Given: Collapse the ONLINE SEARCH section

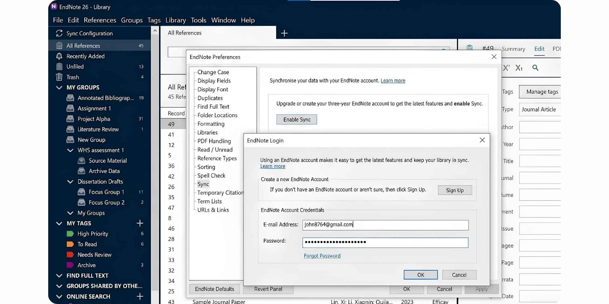Looking at the screenshot, I should pos(59,296).
